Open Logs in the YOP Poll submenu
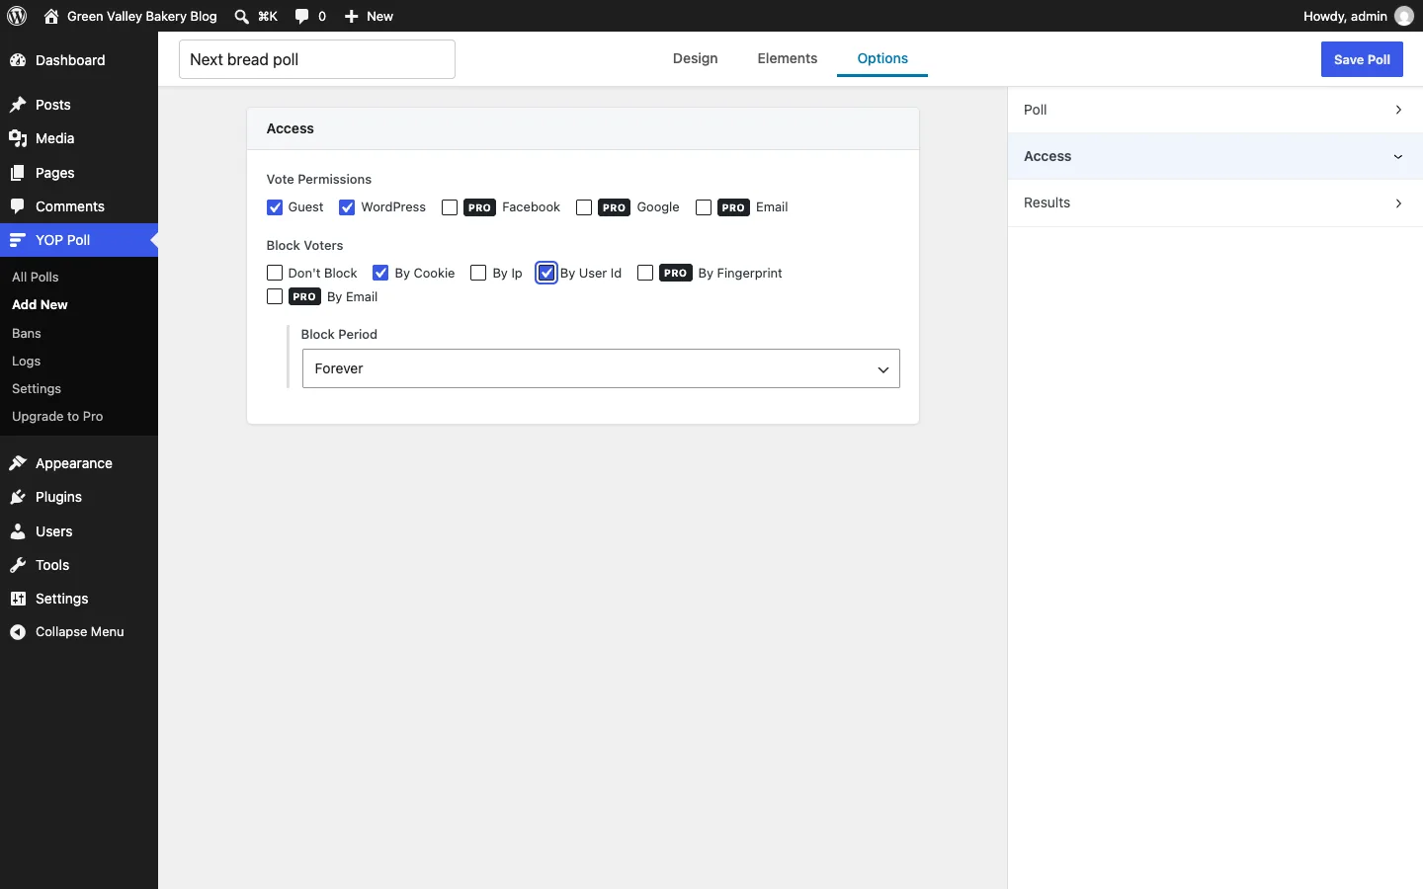Viewport: 1423px width, 889px height. tap(27, 361)
